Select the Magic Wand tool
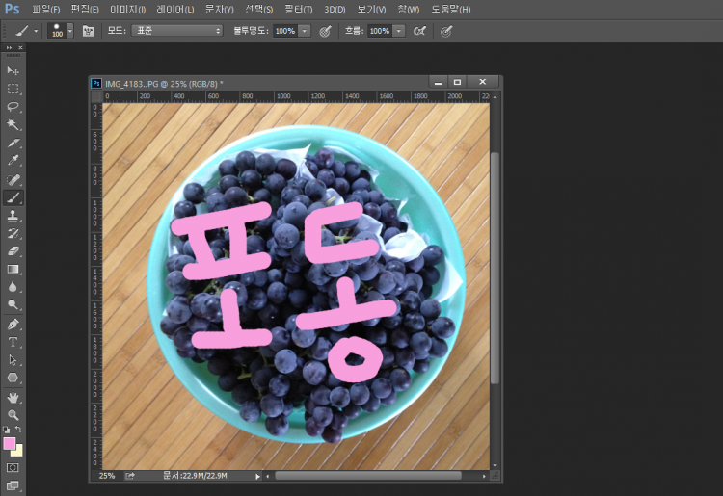This screenshot has height=496, width=723. pyautogui.click(x=13, y=124)
